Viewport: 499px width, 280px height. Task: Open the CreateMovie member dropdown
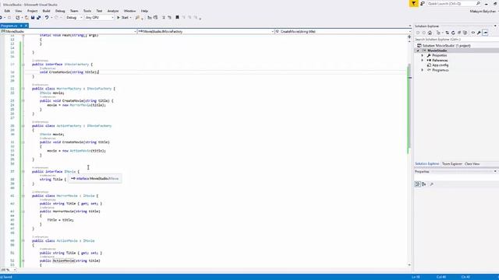(x=343, y=31)
